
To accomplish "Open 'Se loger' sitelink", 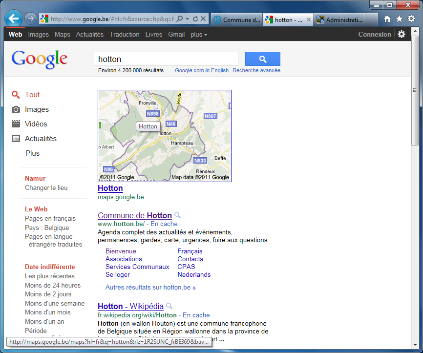I will pos(118,274).
